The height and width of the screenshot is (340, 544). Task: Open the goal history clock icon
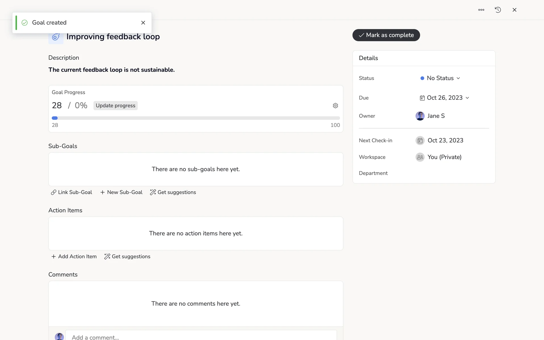pos(498,10)
